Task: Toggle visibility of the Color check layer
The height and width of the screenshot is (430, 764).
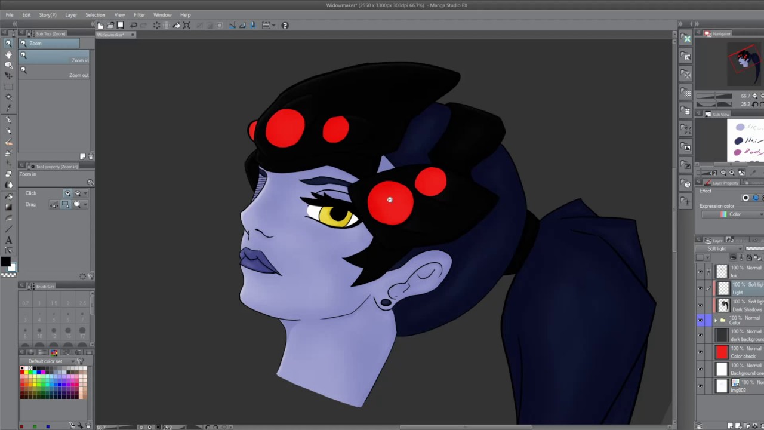Action: tap(700, 352)
